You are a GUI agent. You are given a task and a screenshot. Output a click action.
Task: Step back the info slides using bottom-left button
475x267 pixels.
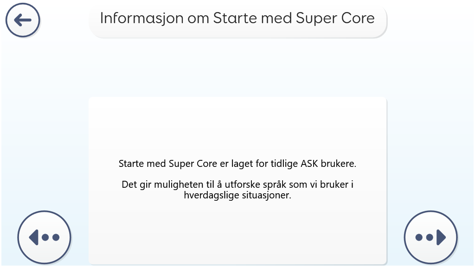click(x=44, y=237)
